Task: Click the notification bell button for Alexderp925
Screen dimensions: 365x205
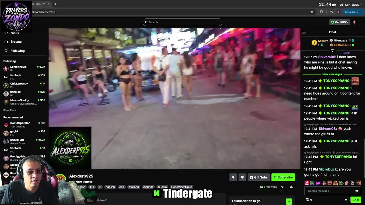Action: coord(233,177)
